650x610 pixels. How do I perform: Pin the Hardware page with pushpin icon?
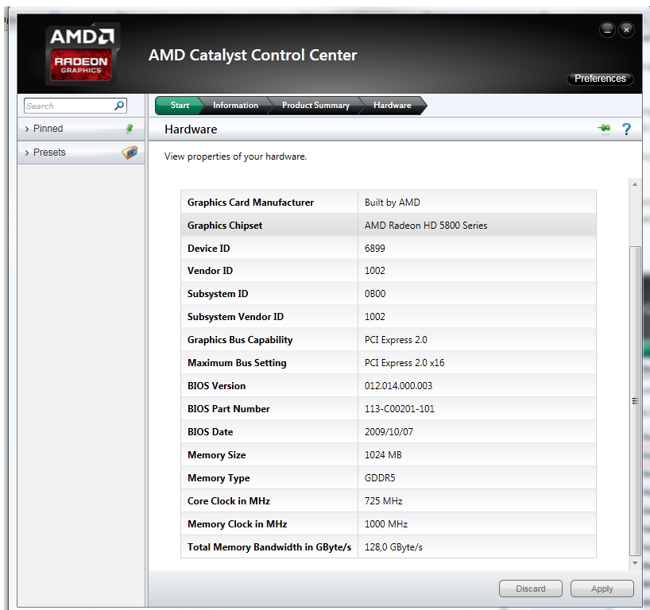(604, 129)
